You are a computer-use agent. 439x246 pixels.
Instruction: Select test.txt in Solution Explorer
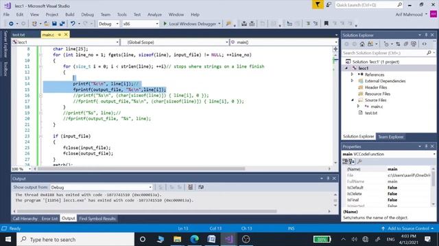click(x=370, y=113)
